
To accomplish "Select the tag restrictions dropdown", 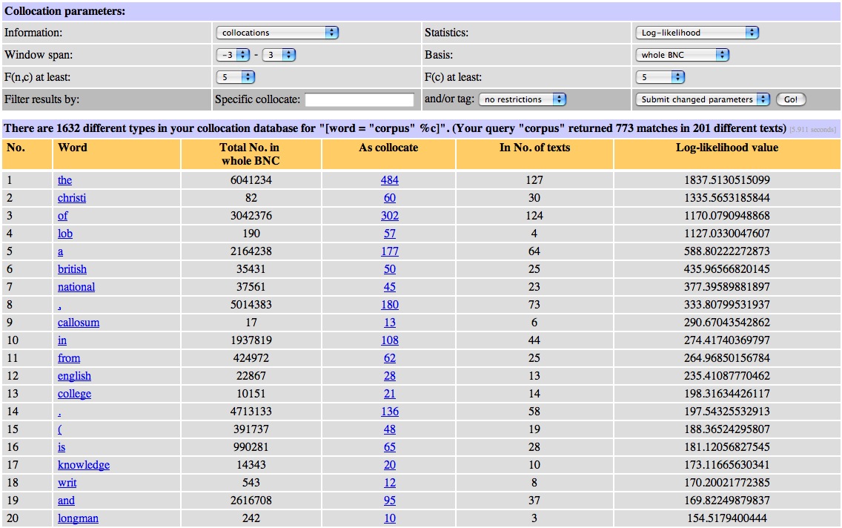I will [x=522, y=99].
